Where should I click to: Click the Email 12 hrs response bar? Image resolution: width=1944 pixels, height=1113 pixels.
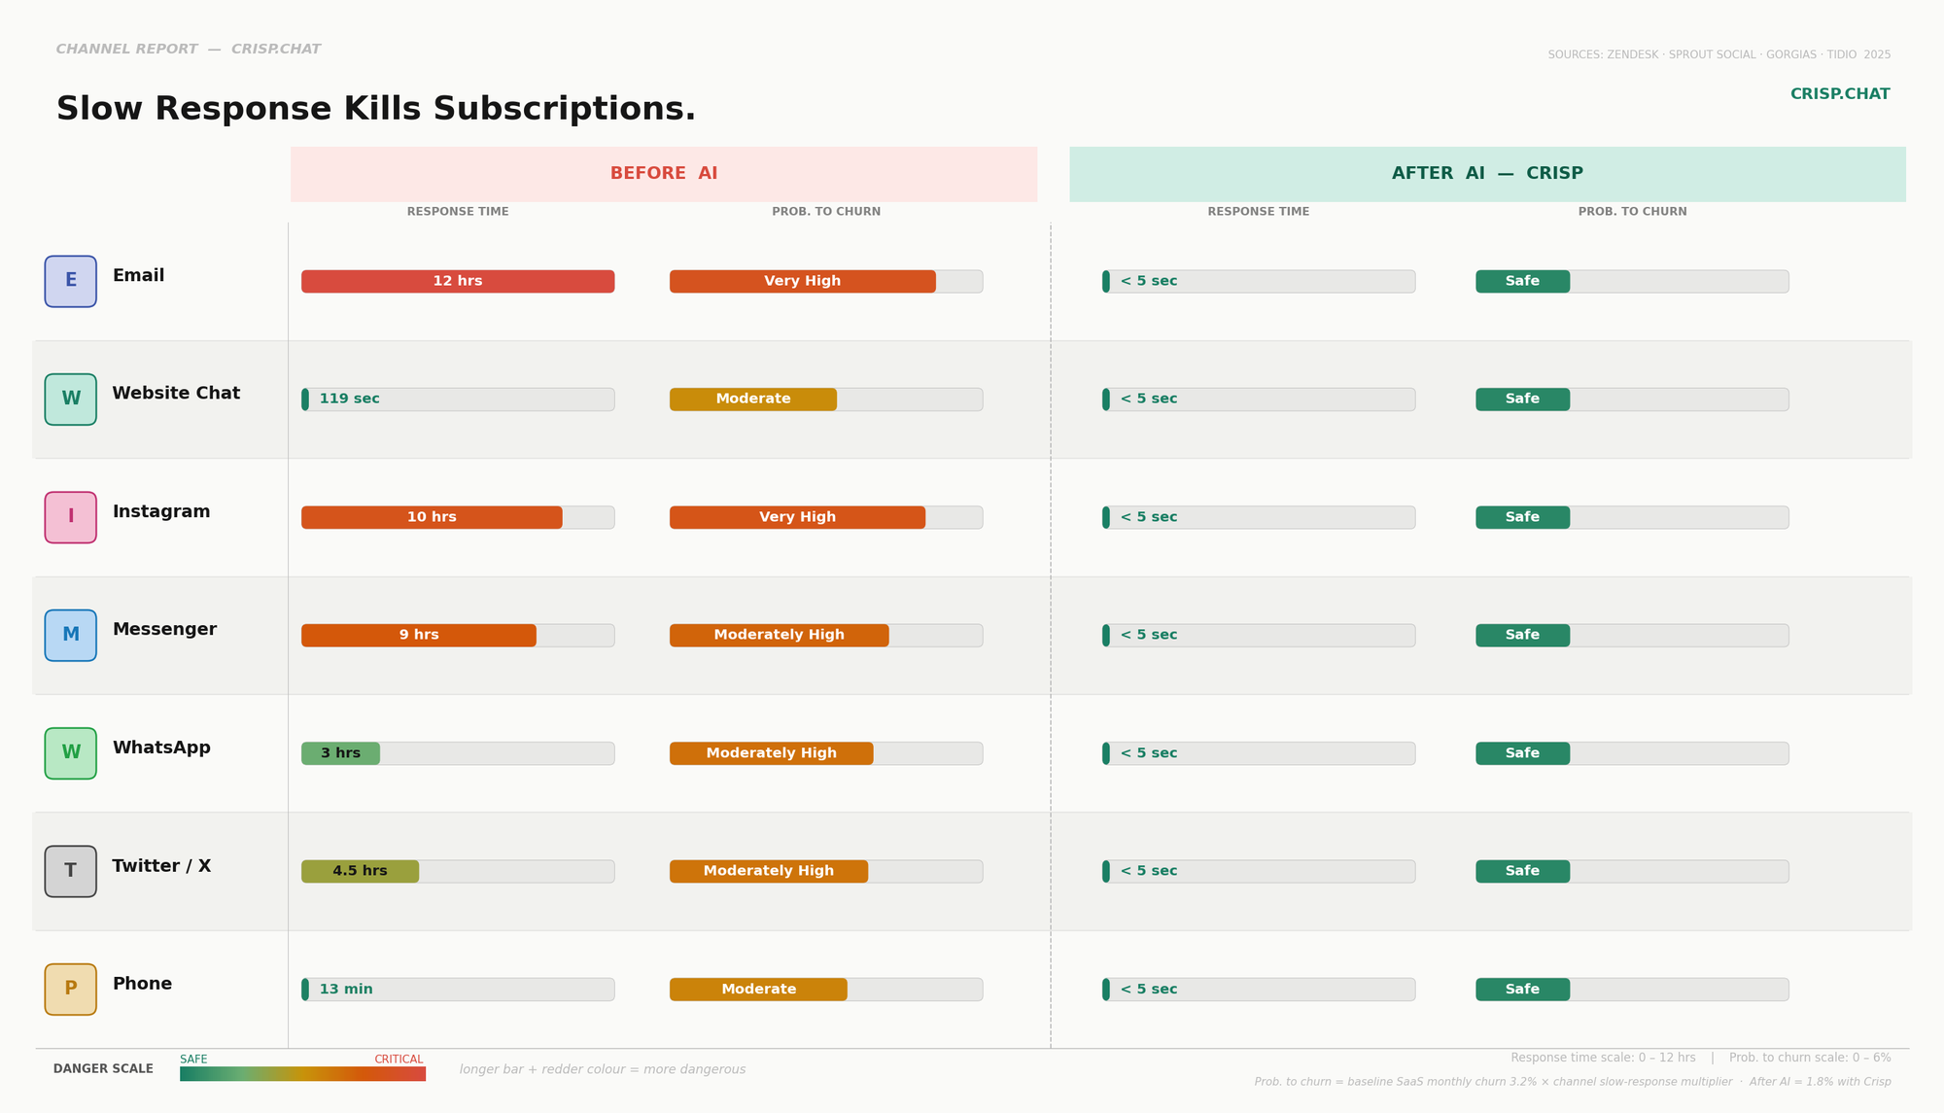[x=457, y=281]
